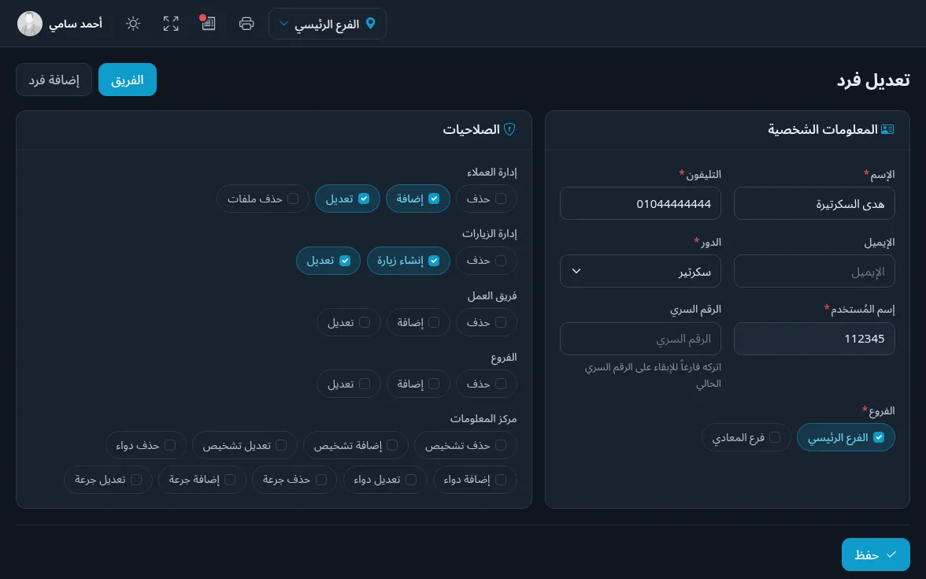Click the التليفون phone field

tap(640, 204)
